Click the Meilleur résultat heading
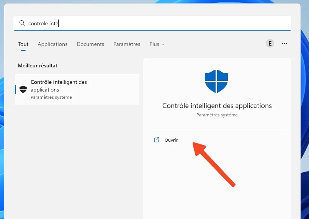Screen dimensions: 309x219 coord(38,65)
